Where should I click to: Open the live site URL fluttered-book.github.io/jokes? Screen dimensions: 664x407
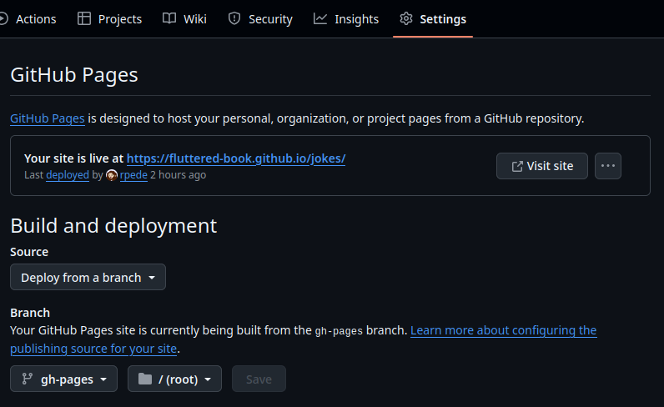click(x=236, y=158)
